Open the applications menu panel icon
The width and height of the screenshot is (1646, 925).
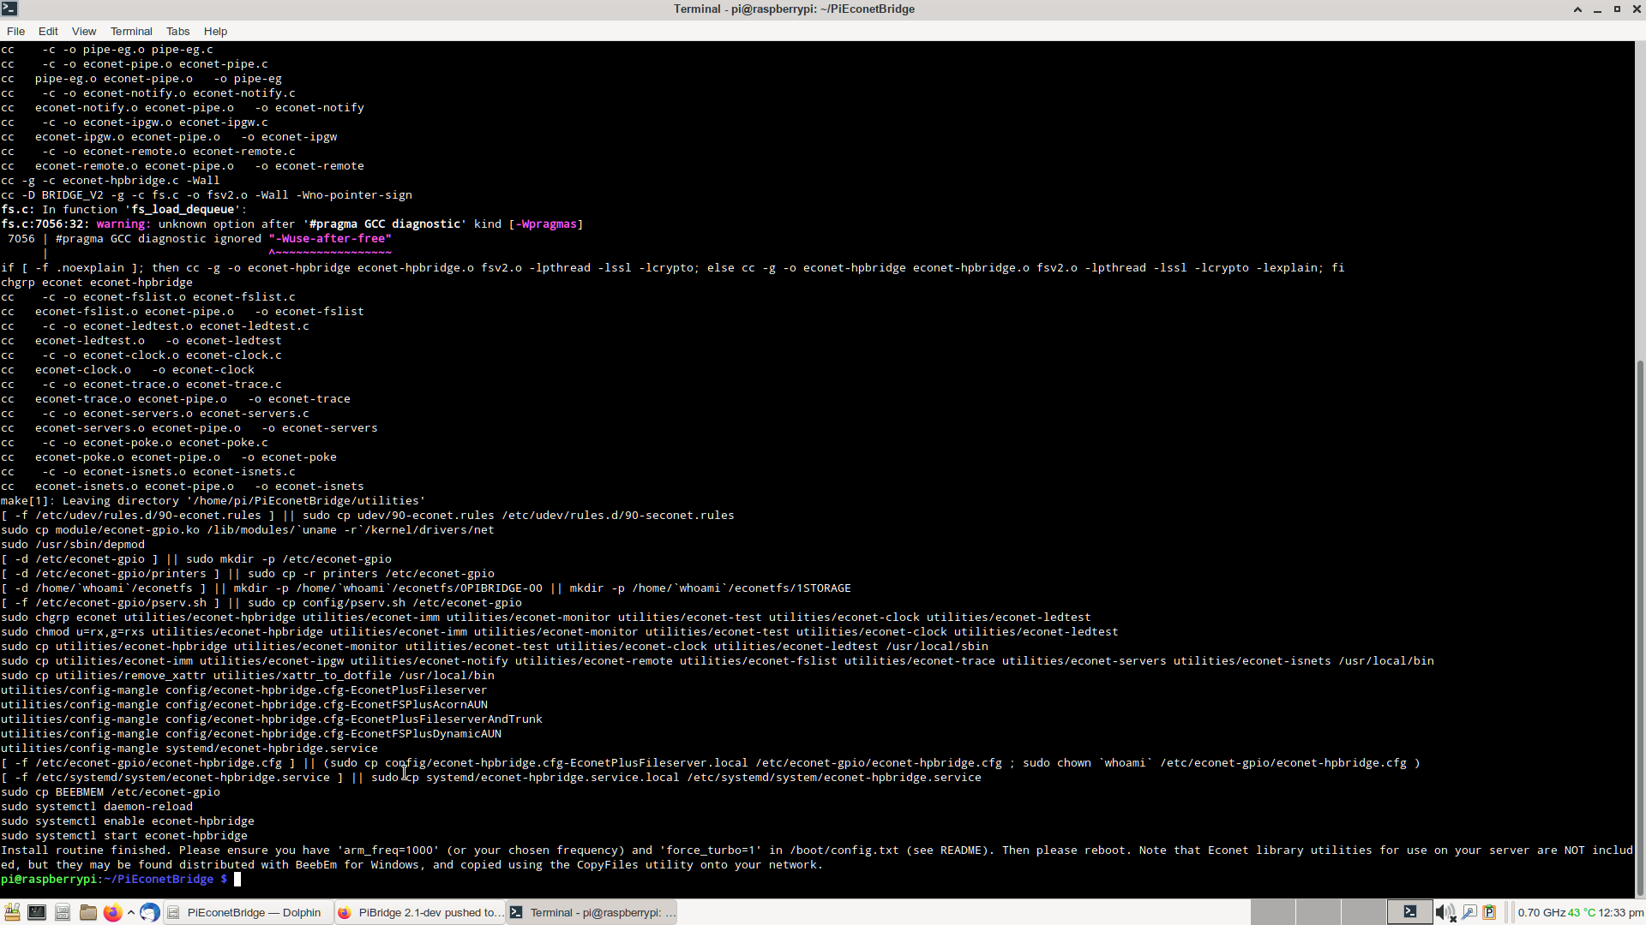pyautogui.click(x=12, y=912)
